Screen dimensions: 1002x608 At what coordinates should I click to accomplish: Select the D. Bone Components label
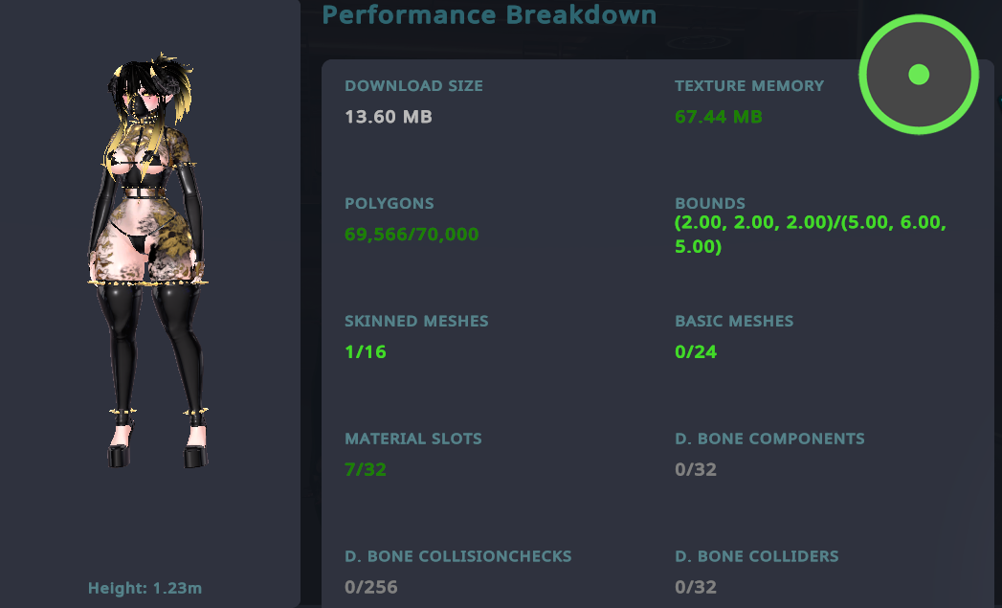[x=769, y=439]
